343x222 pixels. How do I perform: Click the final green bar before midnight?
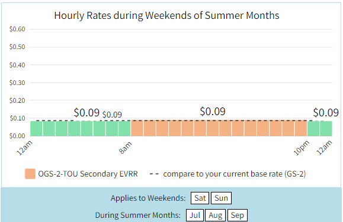click(326, 129)
